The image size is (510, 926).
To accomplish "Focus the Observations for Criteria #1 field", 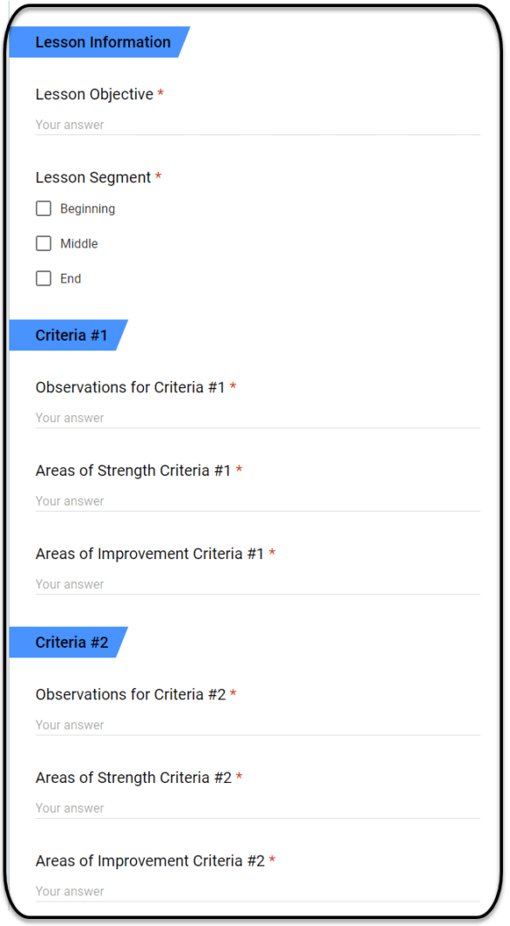I will (258, 418).
